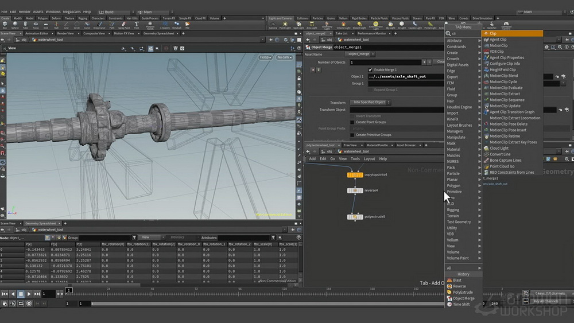Expand the Polygon submenu in TAB menu

463,185
